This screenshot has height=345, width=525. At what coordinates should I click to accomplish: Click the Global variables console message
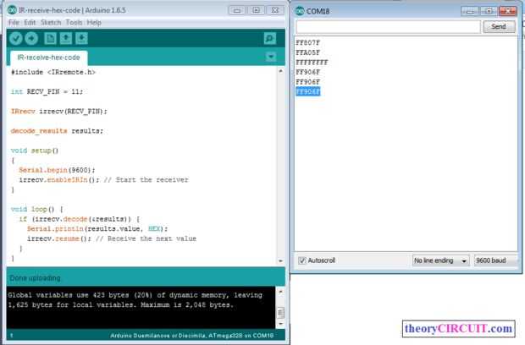pos(135,300)
